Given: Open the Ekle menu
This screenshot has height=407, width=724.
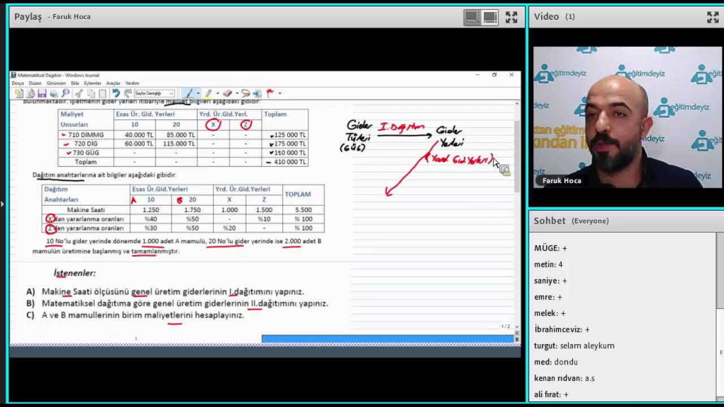Looking at the screenshot, I should pos(75,83).
